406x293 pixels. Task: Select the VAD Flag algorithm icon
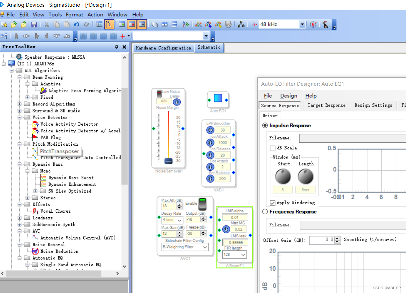[35, 137]
